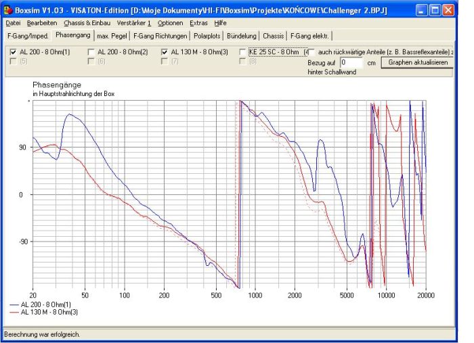The height and width of the screenshot is (343, 474).
Task: Open the F-Gang elektr. tab
Action: (x=309, y=36)
